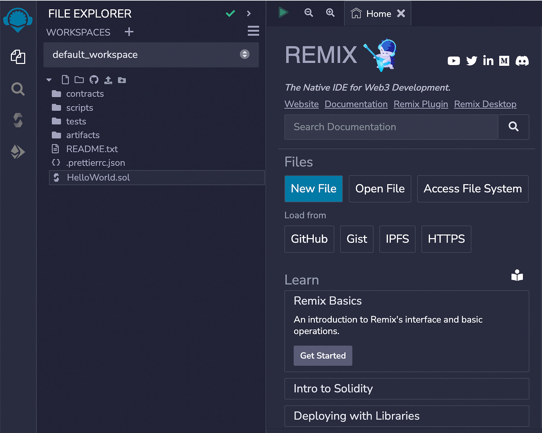Load from HTTPS button
Screen dimensions: 542x433
[446, 239]
